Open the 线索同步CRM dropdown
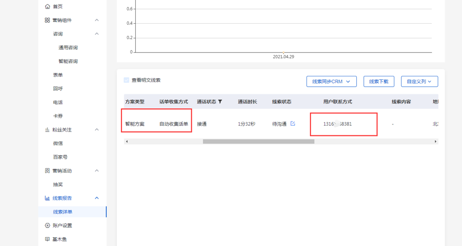The height and width of the screenshot is (246, 462). (331, 82)
